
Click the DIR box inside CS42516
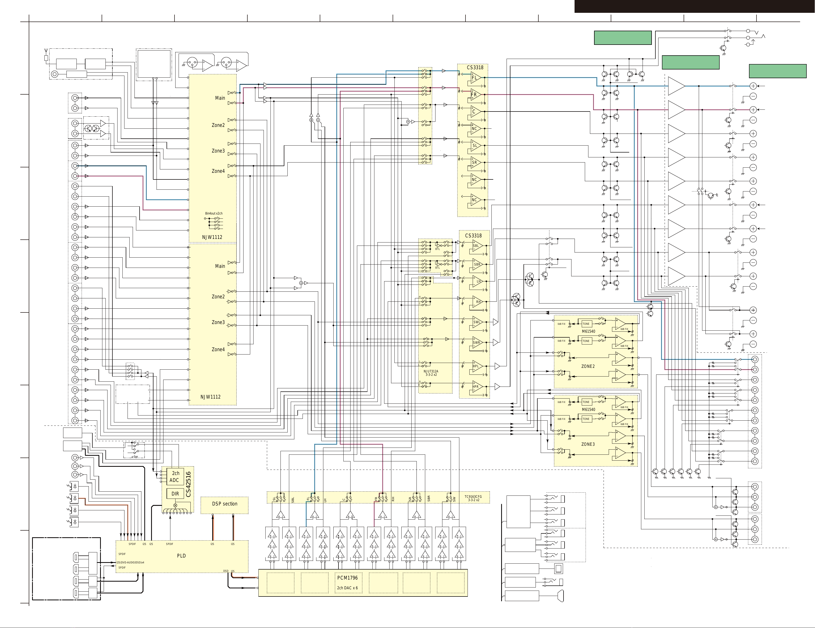tap(175, 494)
